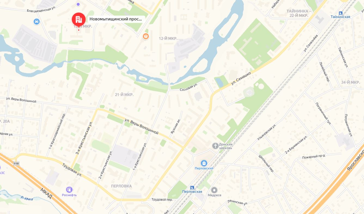Image resolution: width=364 pixels, height=214 pixels.
Task: Click the orange shopping basket icon
Action: point(146,36)
